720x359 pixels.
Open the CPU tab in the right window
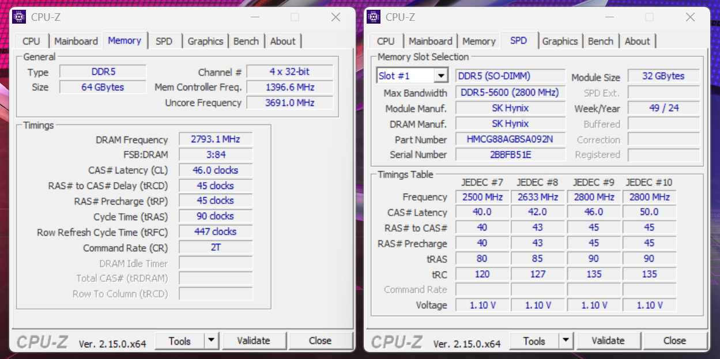pyautogui.click(x=386, y=41)
